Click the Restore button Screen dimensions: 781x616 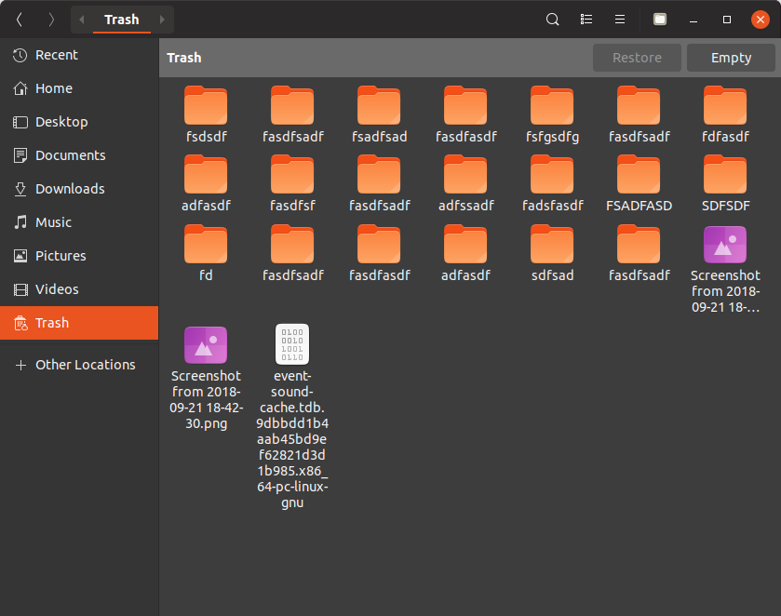point(637,58)
